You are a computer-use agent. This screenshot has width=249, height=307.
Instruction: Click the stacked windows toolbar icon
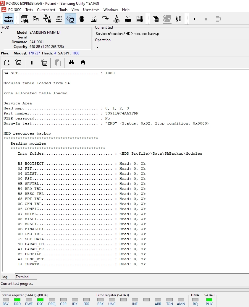coord(156,19)
